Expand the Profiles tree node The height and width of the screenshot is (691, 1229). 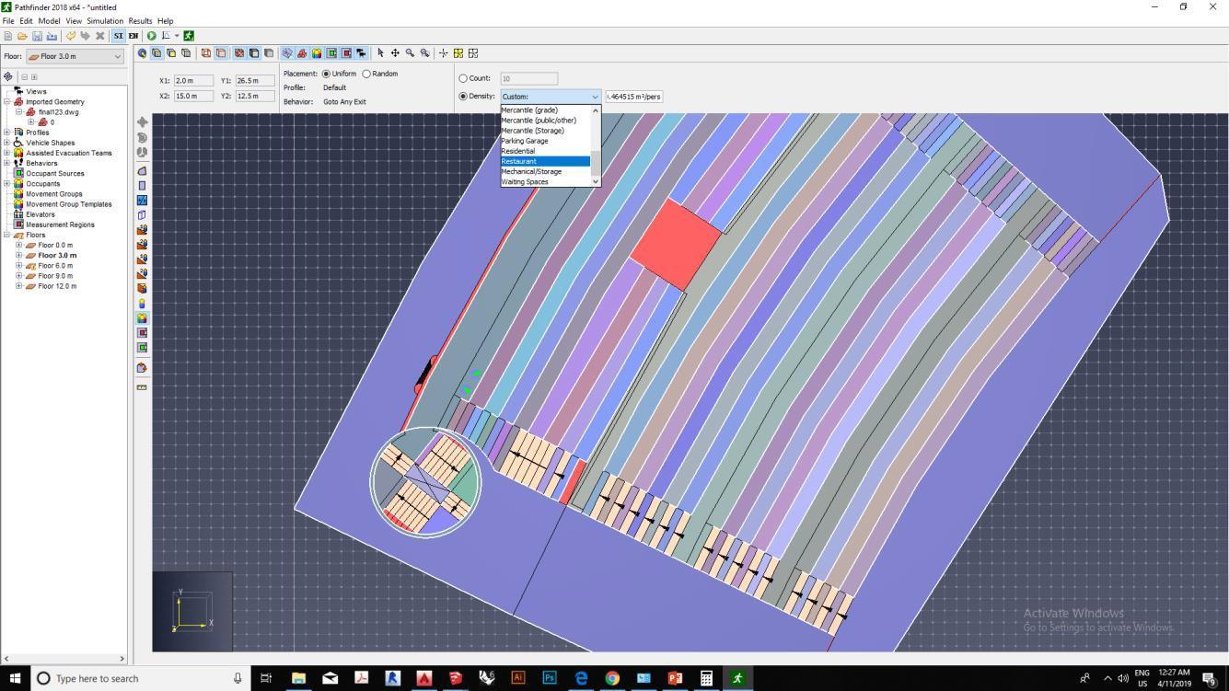pyautogui.click(x=7, y=132)
